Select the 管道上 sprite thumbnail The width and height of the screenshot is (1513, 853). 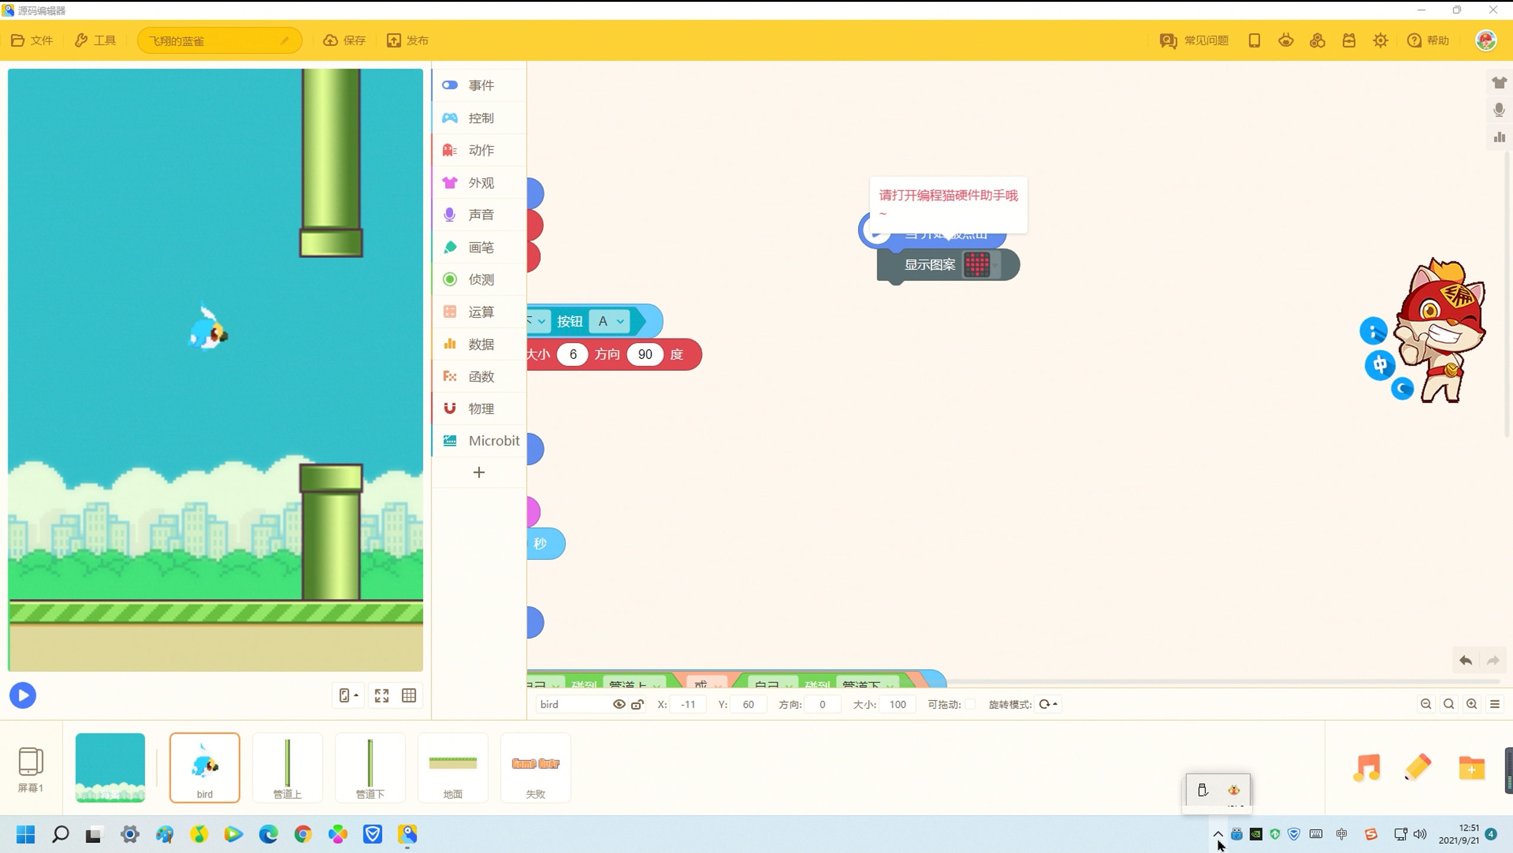tap(287, 767)
